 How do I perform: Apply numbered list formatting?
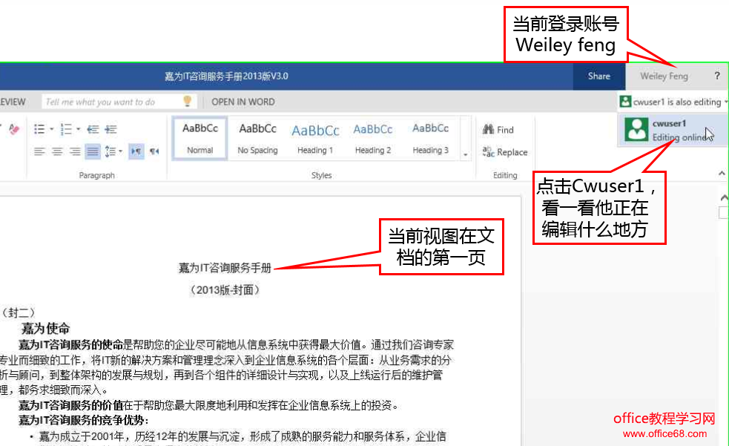(67, 129)
